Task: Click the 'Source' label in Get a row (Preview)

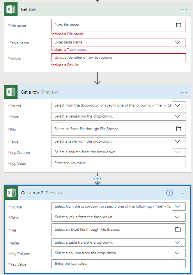Action: coord(16,106)
